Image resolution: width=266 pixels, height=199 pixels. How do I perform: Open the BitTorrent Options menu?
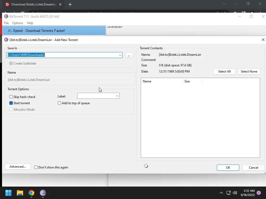click(x=18, y=23)
